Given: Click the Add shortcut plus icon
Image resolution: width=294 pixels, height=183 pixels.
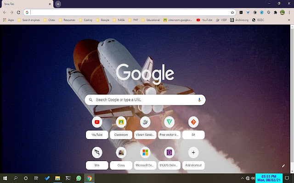Looking at the screenshot, I should click(x=193, y=152).
